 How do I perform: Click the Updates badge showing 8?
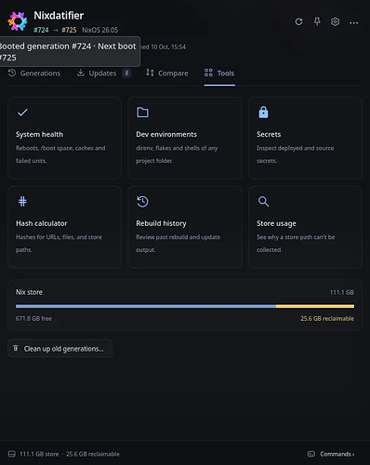point(126,73)
